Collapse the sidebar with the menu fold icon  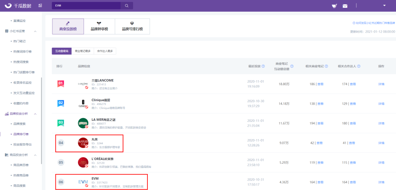40,5
